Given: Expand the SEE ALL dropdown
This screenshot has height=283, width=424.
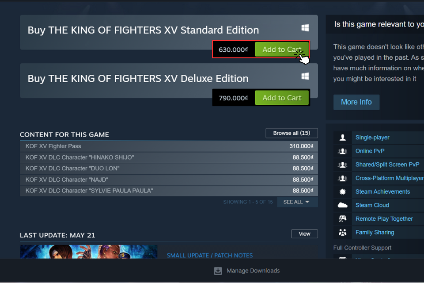Looking at the screenshot, I should (297, 202).
